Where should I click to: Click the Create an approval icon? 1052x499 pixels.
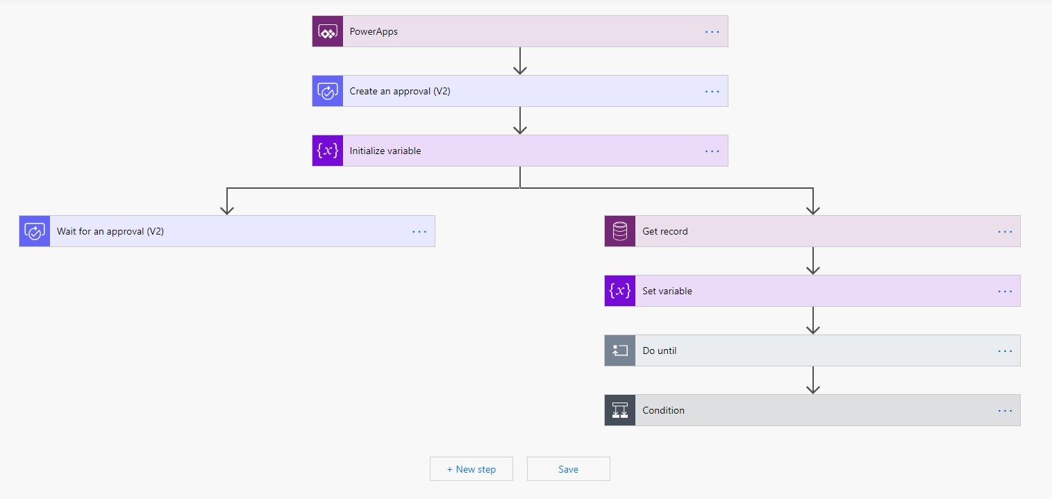(x=328, y=91)
